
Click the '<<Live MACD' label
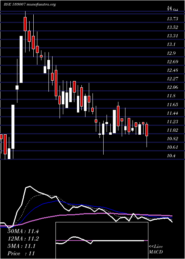[x=156, y=249]
